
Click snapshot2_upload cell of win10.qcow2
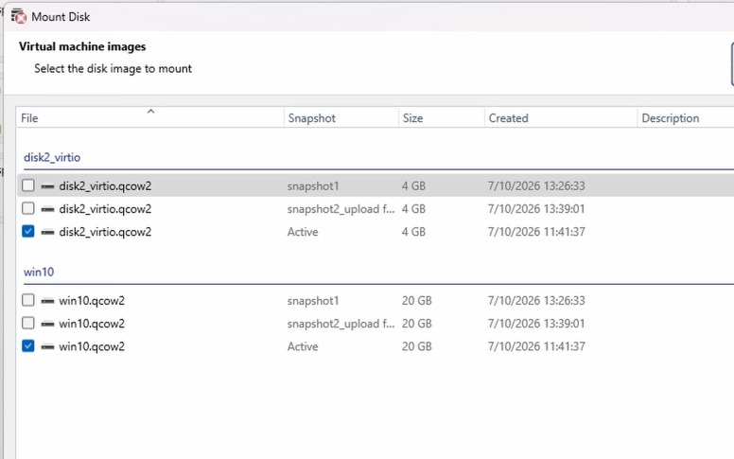point(341,324)
